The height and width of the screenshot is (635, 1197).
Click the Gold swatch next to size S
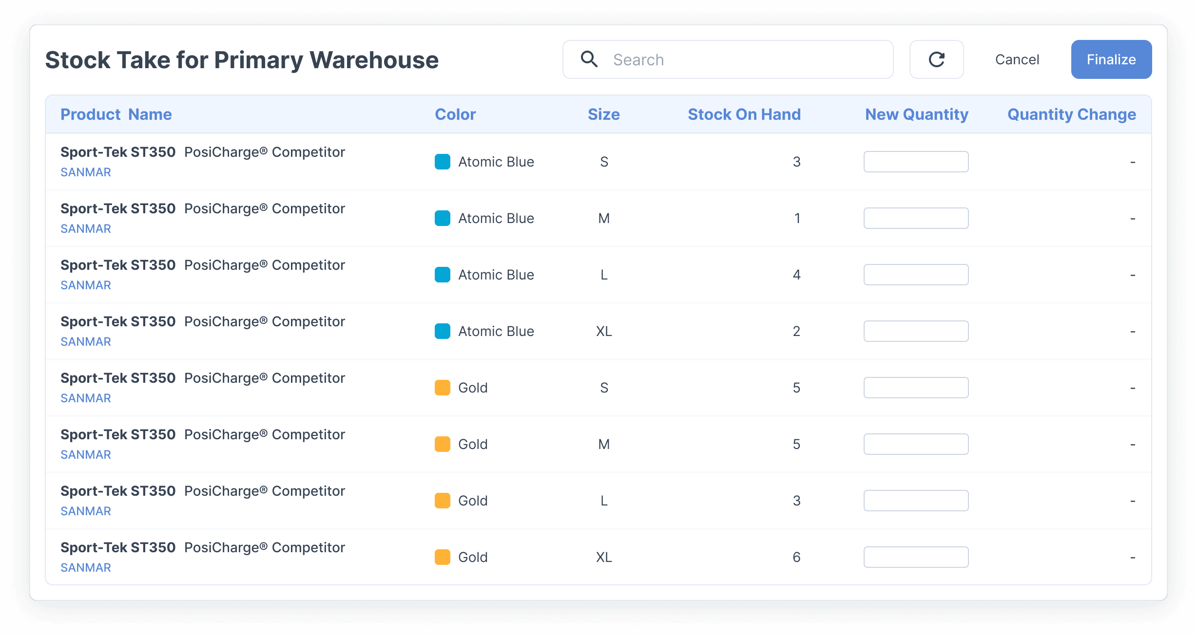(x=442, y=387)
